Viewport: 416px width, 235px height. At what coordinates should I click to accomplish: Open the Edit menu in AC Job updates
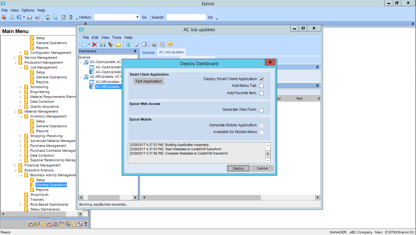coord(95,38)
